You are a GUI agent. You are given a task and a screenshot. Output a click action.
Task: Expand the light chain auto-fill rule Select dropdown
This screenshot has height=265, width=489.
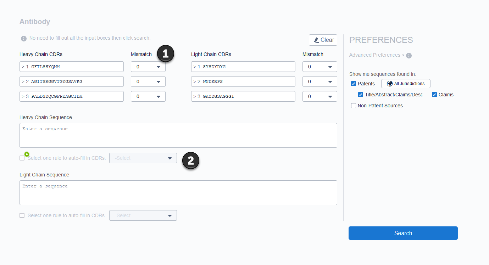point(143,215)
